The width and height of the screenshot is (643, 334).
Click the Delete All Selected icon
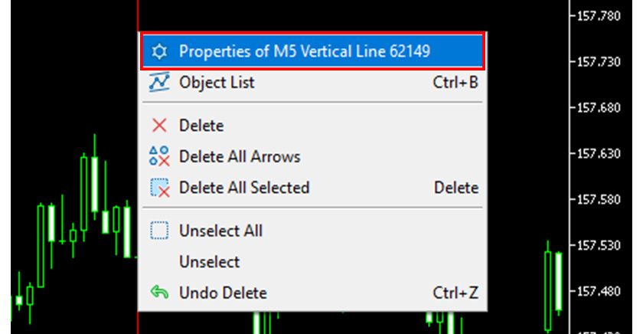(159, 188)
